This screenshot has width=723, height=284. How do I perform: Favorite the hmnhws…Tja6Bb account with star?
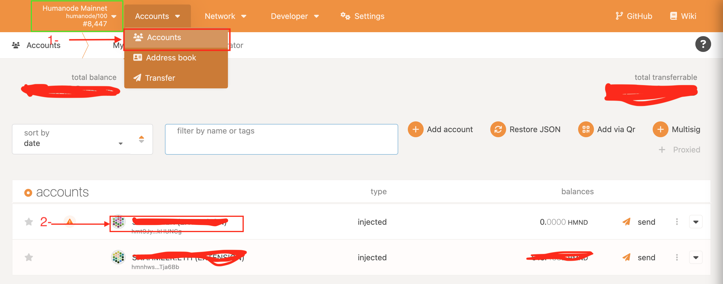(29, 257)
